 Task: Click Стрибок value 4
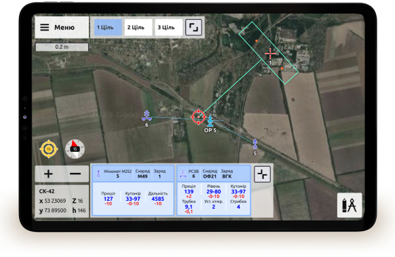(x=238, y=207)
